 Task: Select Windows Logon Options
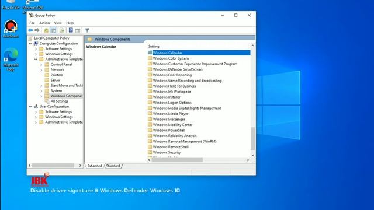[x=172, y=103]
